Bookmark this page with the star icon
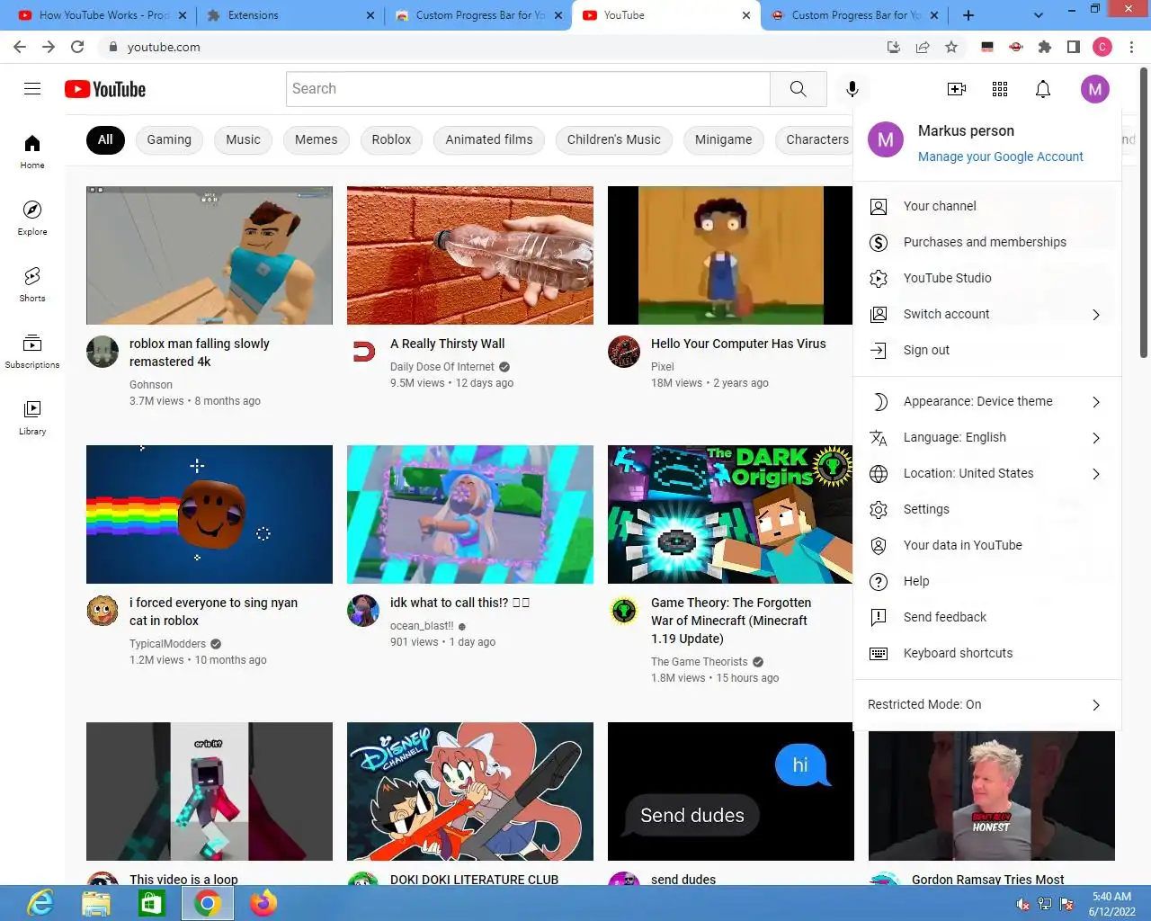1151x921 pixels. (x=951, y=47)
